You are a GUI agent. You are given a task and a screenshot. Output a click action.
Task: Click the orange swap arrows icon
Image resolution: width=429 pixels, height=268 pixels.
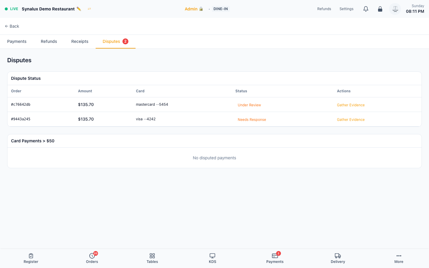point(89,9)
